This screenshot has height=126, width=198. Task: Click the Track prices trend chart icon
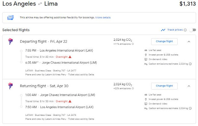pos(163,30)
